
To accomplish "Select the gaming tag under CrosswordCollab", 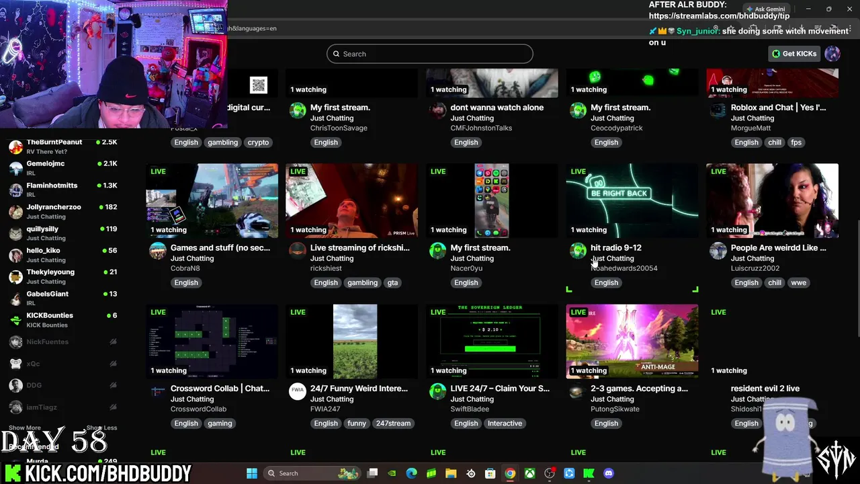I will [220, 423].
